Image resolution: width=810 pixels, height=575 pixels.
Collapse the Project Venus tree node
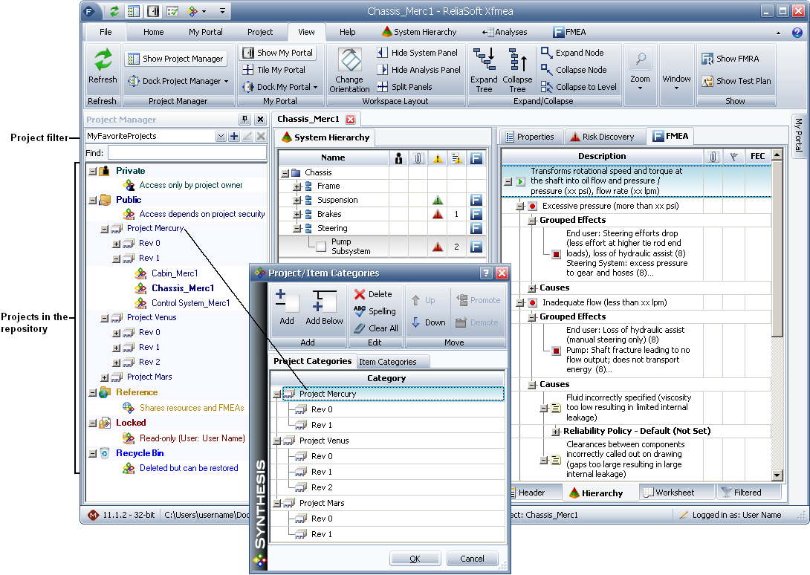[x=105, y=317]
